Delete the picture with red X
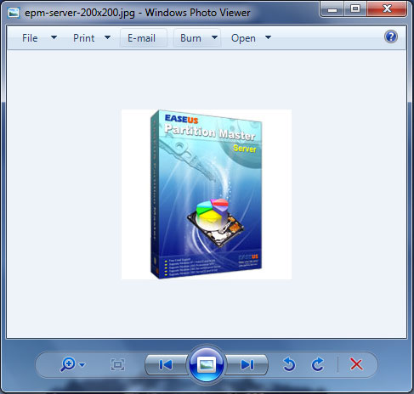The width and height of the screenshot is (414, 394). click(356, 364)
